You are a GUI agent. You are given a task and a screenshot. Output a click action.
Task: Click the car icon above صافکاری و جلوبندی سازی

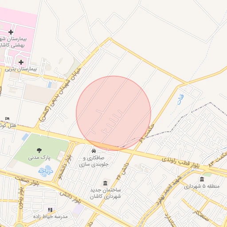pos(94,151)
